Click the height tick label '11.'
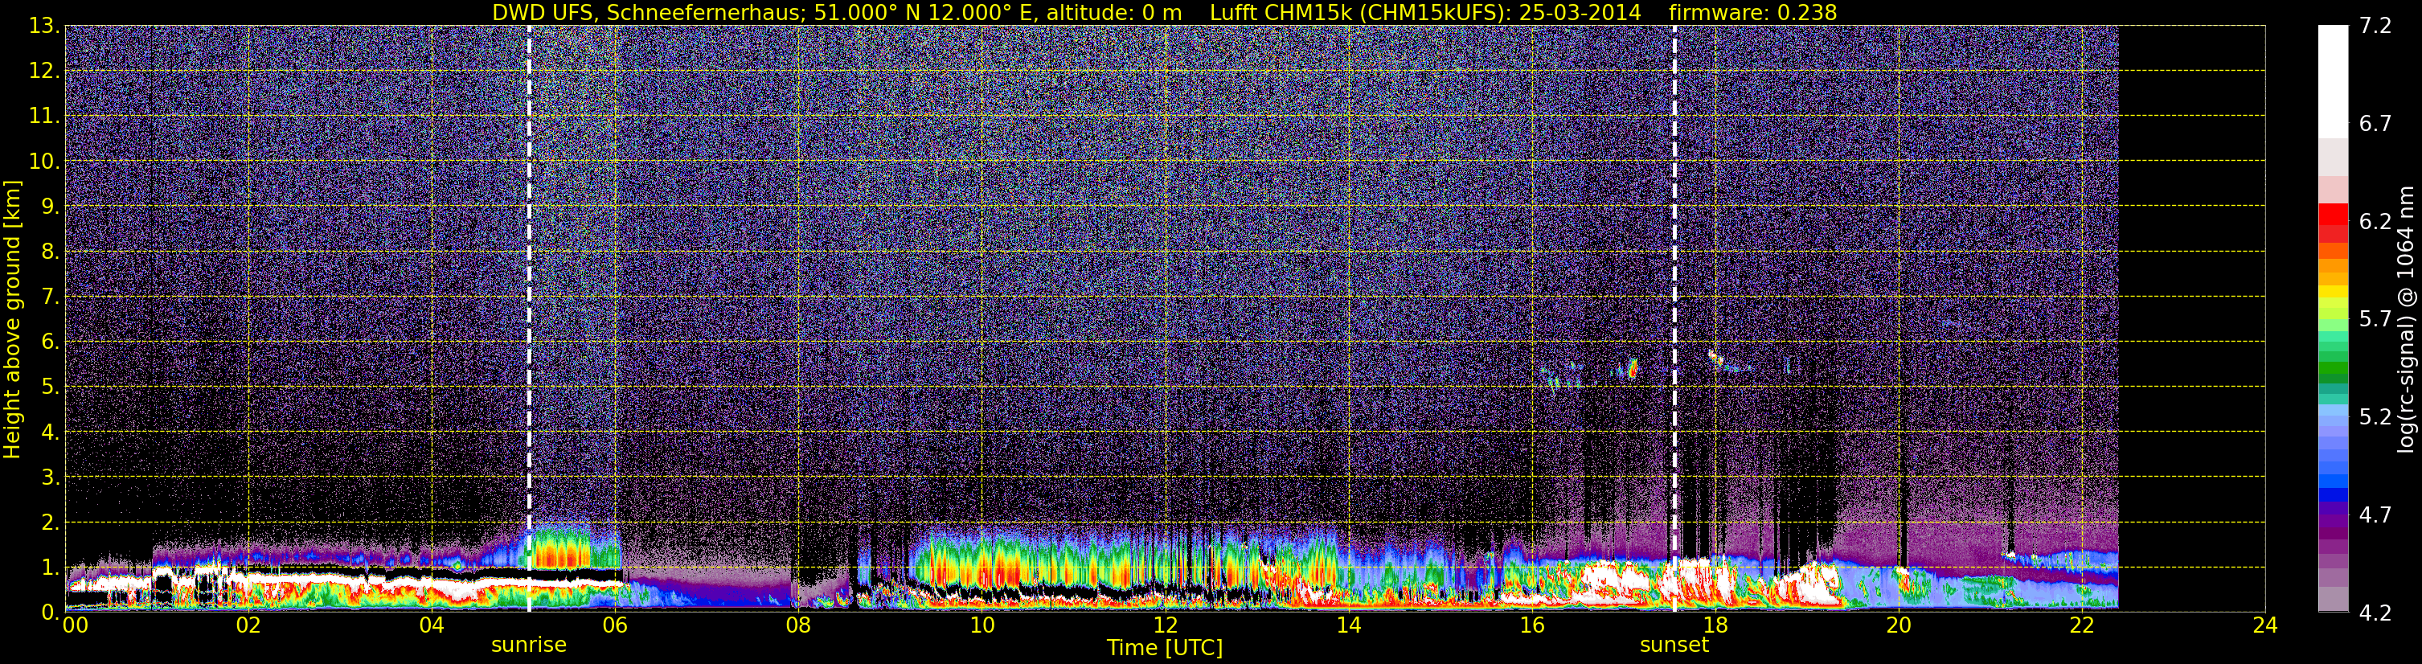 pyautogui.click(x=44, y=117)
